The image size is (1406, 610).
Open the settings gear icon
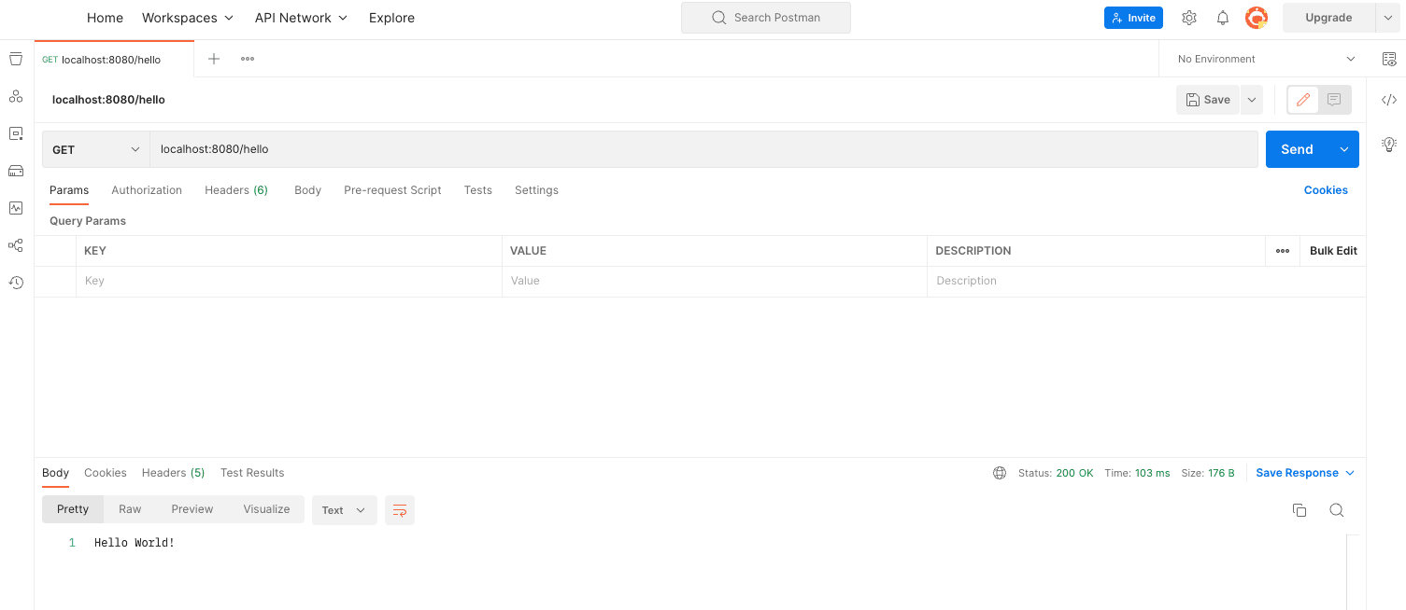click(x=1188, y=18)
